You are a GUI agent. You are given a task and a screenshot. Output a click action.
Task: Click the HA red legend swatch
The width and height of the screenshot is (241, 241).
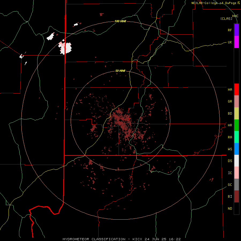[236, 89]
